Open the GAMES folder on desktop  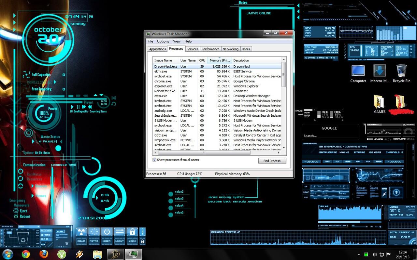click(x=380, y=104)
